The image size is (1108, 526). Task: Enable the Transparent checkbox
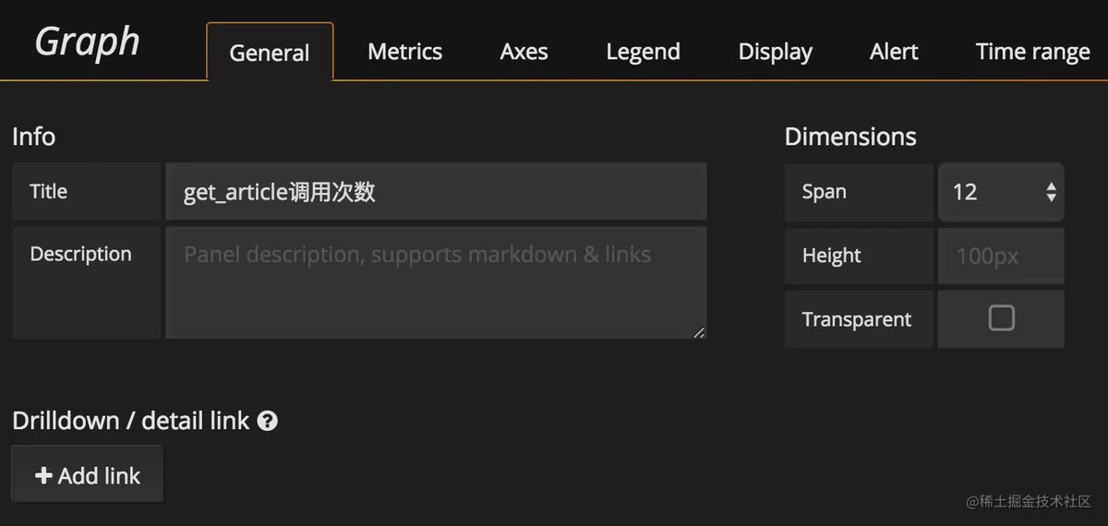click(1001, 318)
